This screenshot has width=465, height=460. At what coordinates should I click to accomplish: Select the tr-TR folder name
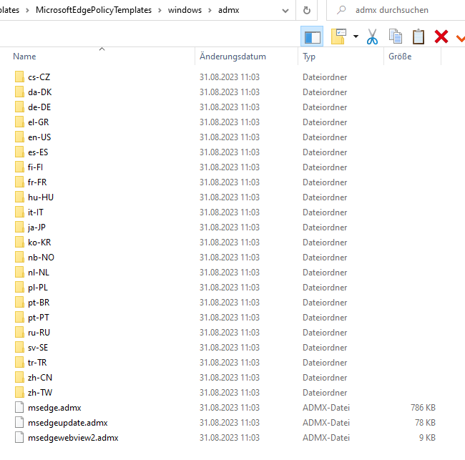click(x=37, y=363)
